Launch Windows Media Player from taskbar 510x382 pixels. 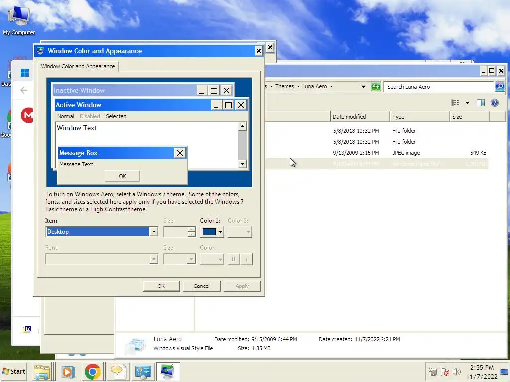[x=68, y=372]
